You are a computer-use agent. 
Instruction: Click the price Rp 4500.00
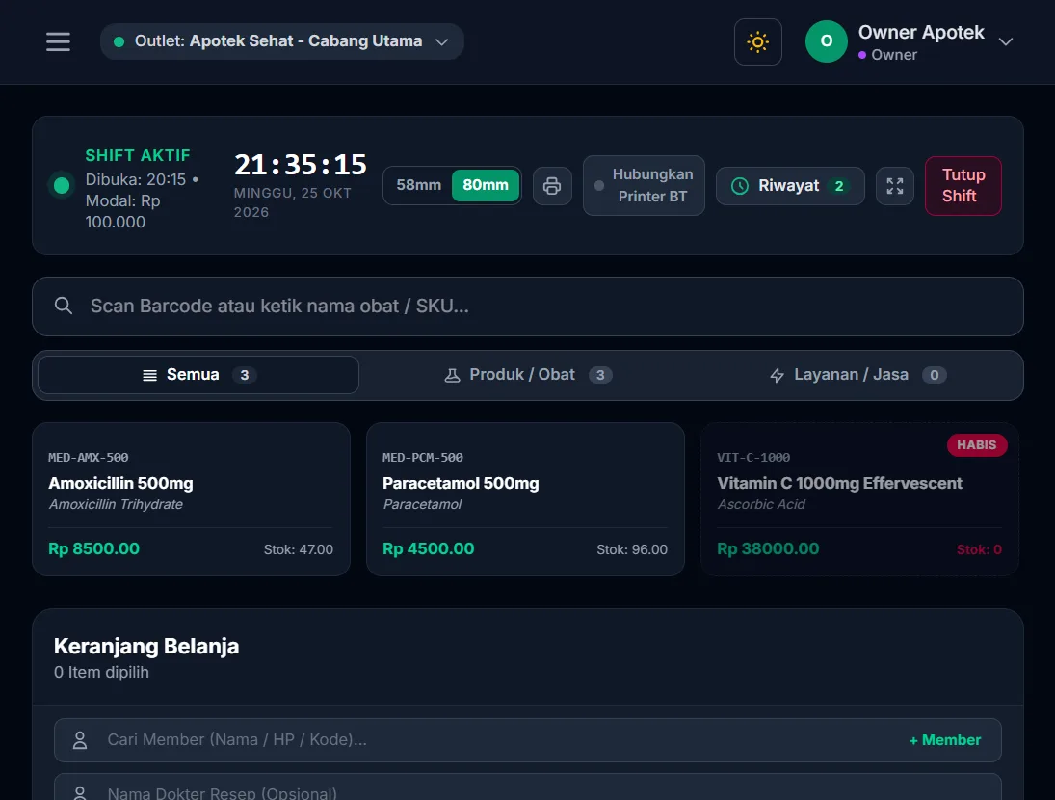pos(428,549)
